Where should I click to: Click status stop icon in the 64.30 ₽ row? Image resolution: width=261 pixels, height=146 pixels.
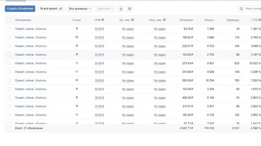[77, 28]
